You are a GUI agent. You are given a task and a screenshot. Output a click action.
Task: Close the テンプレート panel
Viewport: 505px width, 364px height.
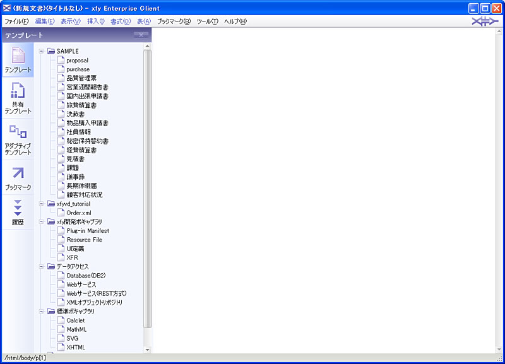pyautogui.click(x=141, y=35)
